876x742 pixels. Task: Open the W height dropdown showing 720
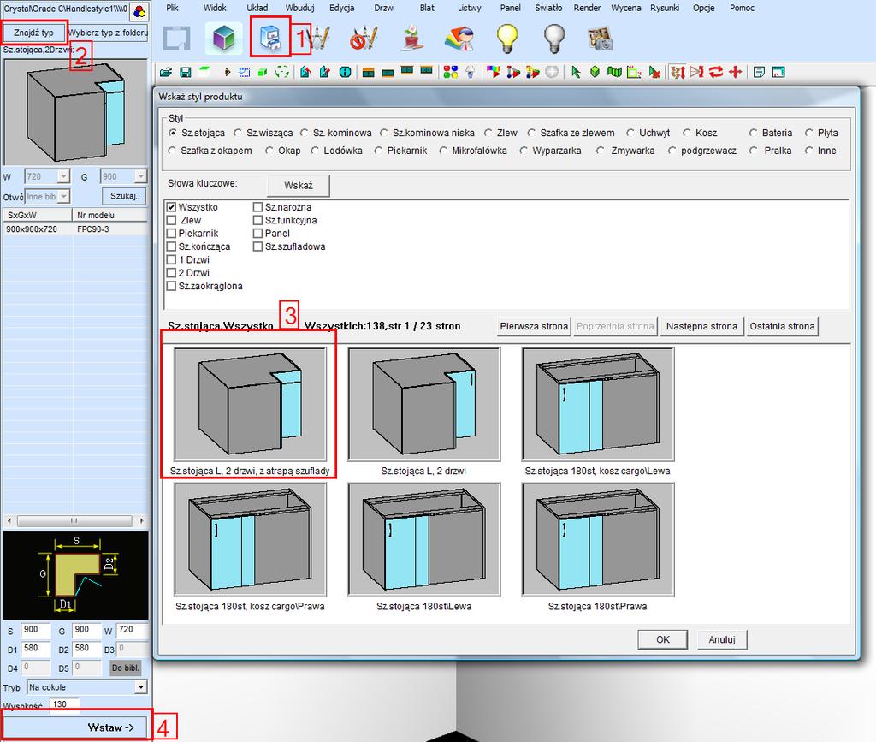point(63,176)
